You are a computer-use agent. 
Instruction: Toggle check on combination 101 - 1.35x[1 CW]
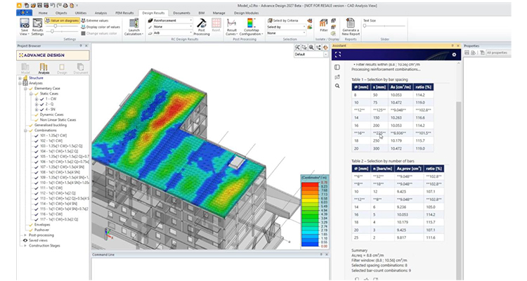[37, 136]
